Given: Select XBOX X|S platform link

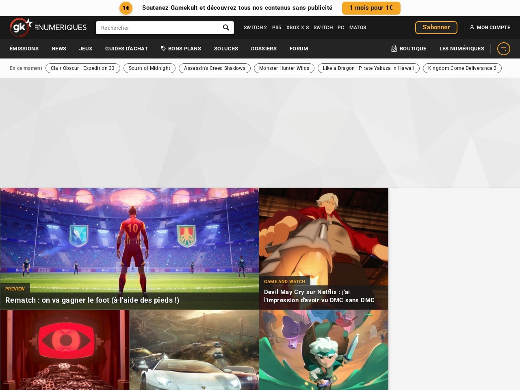Looking at the screenshot, I should [x=297, y=28].
